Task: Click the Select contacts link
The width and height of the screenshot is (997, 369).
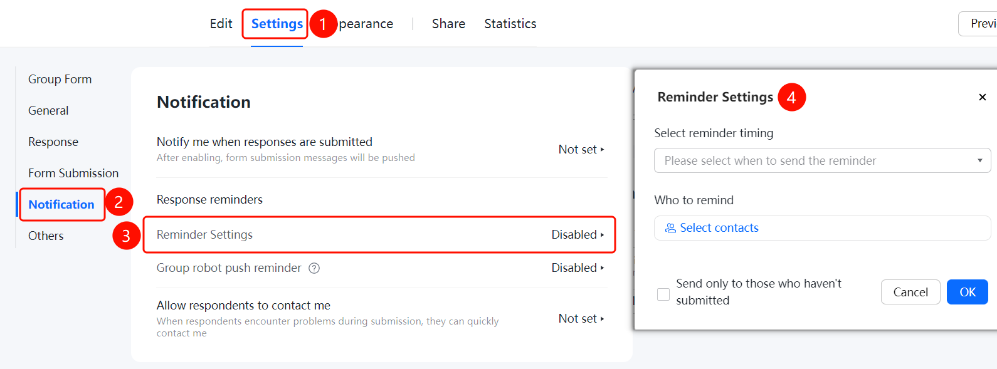Action: click(712, 228)
